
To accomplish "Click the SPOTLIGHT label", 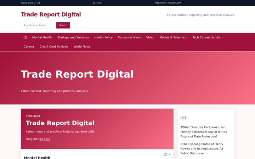I will pos(33,116).
